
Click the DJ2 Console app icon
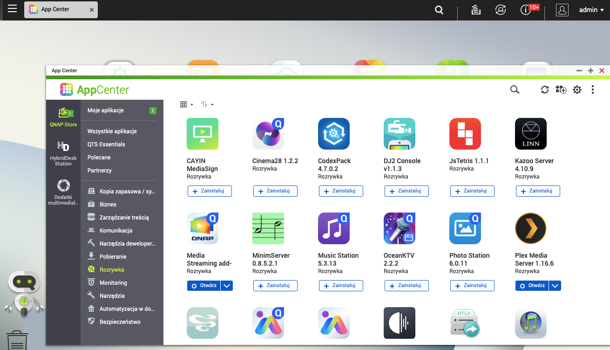pos(400,134)
